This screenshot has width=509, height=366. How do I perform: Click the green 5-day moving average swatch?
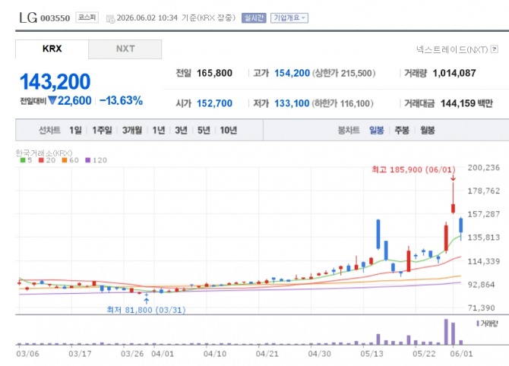click(23, 160)
